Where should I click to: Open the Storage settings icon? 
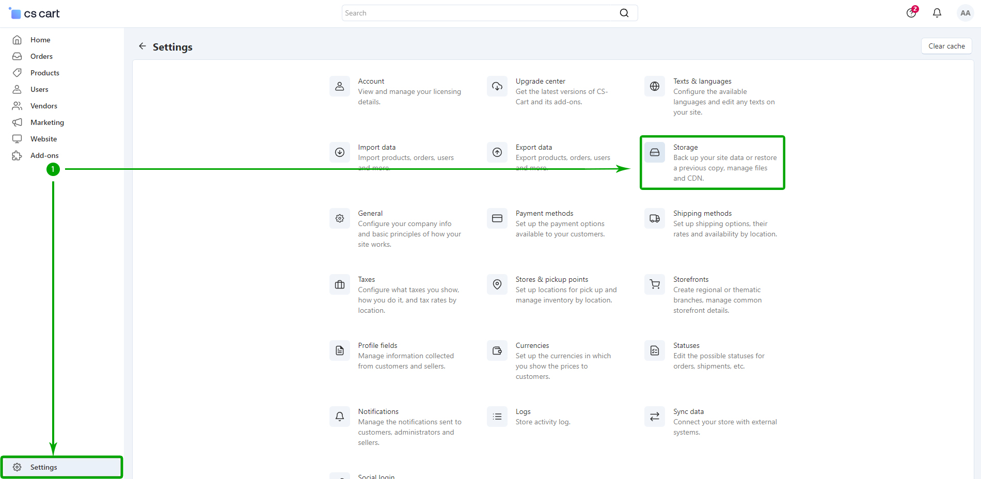(x=654, y=152)
